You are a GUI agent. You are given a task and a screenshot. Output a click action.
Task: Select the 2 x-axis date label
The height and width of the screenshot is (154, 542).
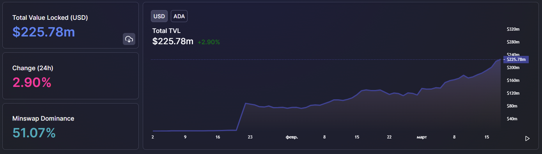[153, 137]
